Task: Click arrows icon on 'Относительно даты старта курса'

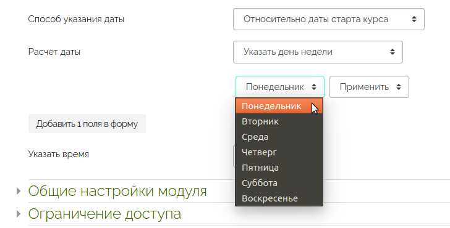Action: pos(414,19)
